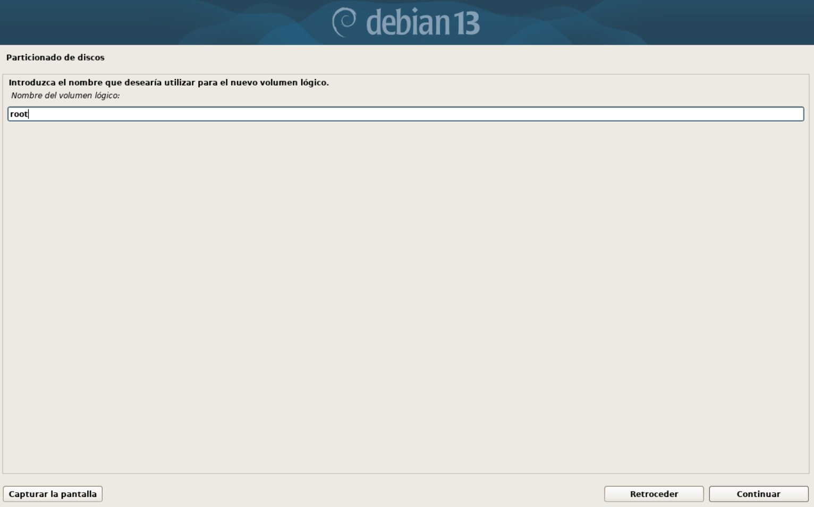Click the gray footer area between the buttons

tap(353, 494)
